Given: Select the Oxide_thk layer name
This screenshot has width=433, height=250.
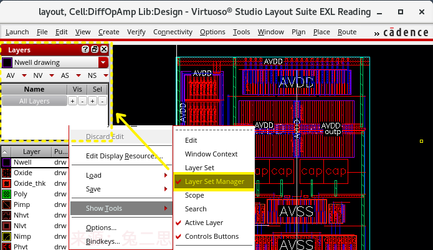Looking at the screenshot, I should pos(29,183).
